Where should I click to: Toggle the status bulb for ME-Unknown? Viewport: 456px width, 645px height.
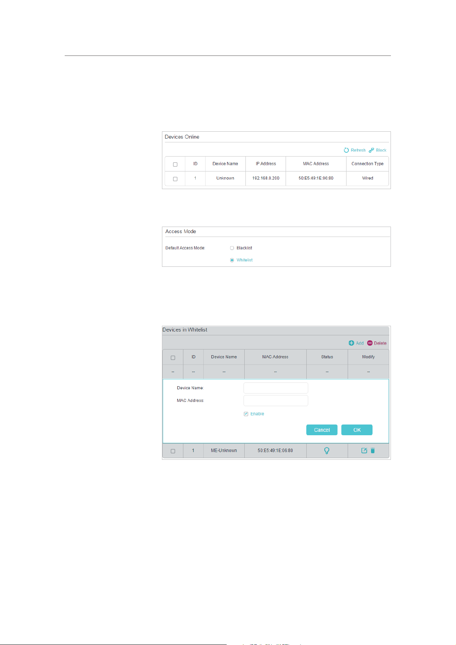pos(327,451)
